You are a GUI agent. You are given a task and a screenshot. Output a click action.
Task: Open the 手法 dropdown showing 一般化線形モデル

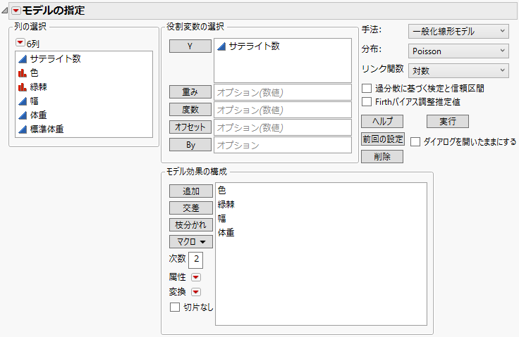pyautogui.click(x=458, y=32)
